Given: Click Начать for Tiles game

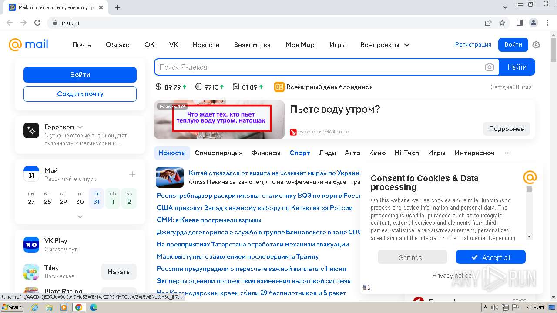Looking at the screenshot, I should click(119, 272).
